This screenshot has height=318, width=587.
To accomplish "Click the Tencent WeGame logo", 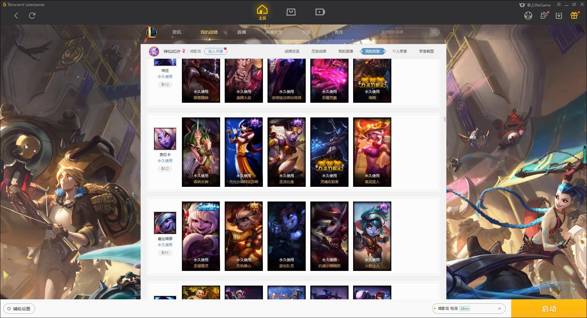I will click(24, 5).
